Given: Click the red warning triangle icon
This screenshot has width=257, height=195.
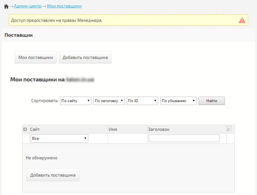Looking at the screenshot, I should 242,20.
